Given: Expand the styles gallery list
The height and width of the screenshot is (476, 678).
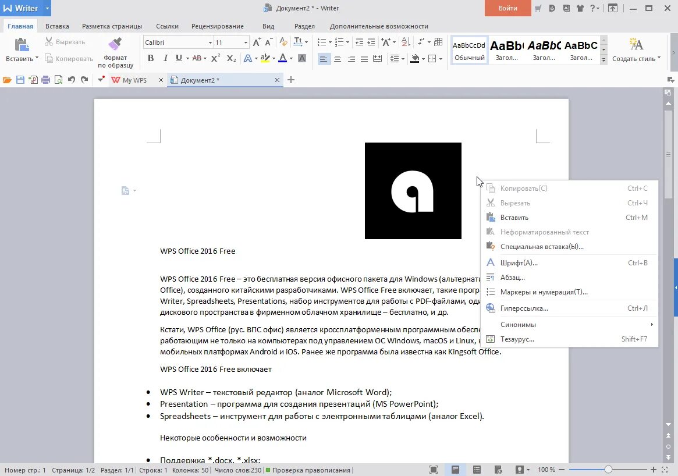Looking at the screenshot, I should pos(604,60).
